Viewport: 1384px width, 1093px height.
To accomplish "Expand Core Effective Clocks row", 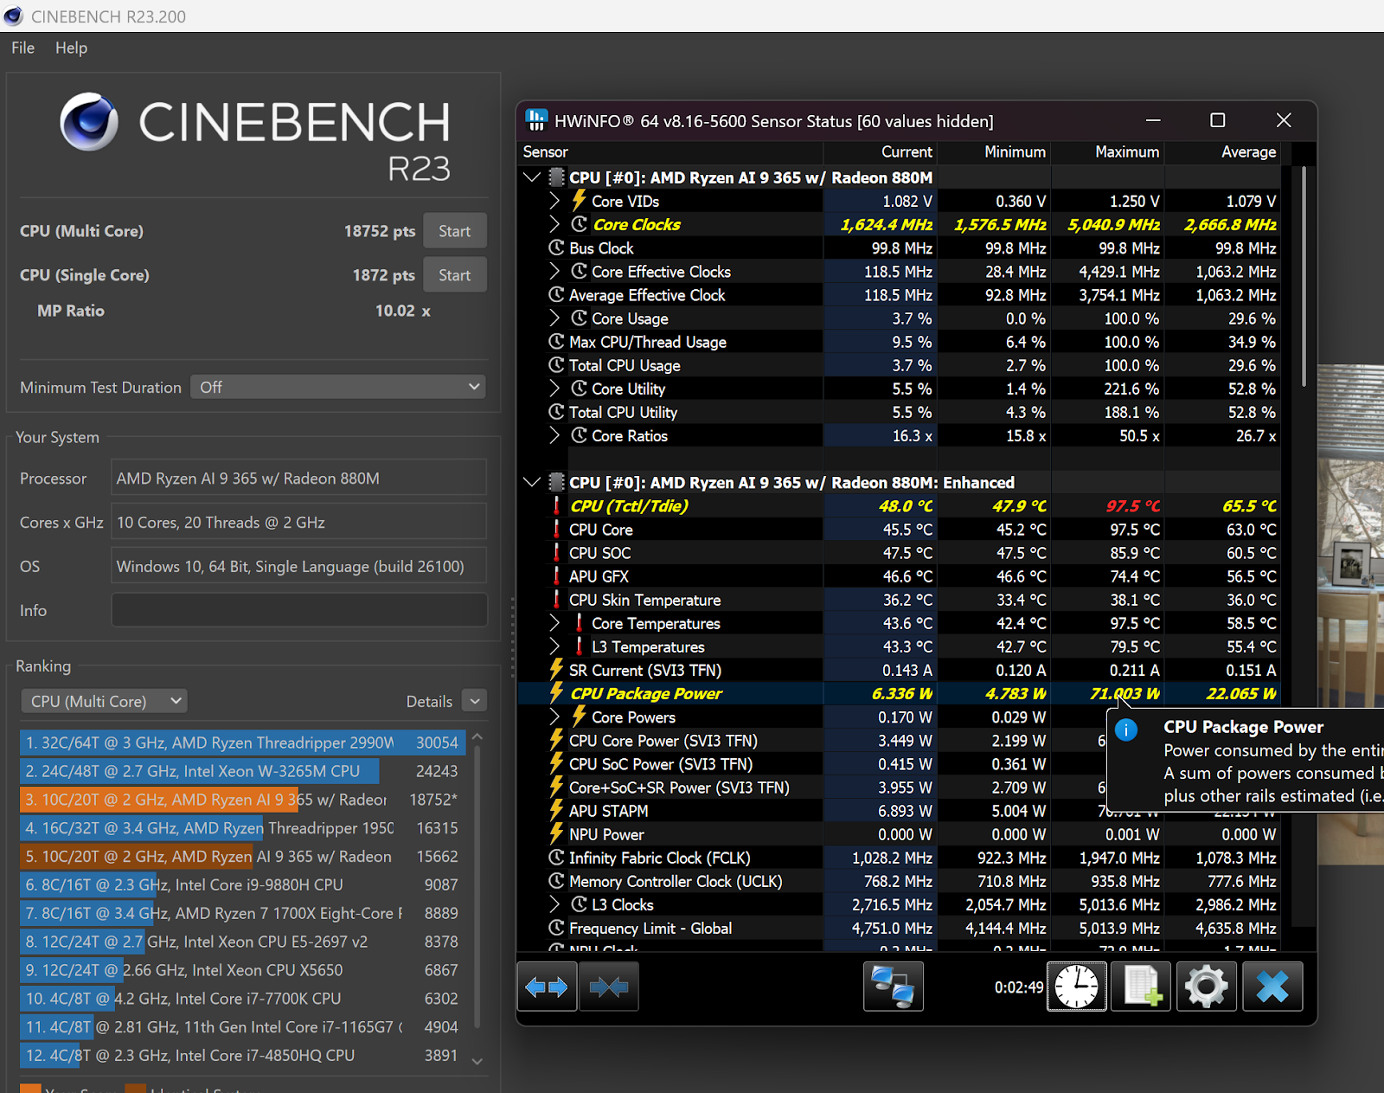I will click(554, 271).
